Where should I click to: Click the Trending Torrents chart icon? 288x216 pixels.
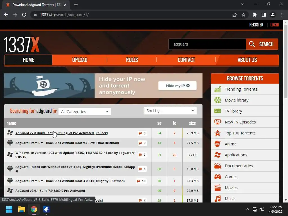[x=217, y=89]
